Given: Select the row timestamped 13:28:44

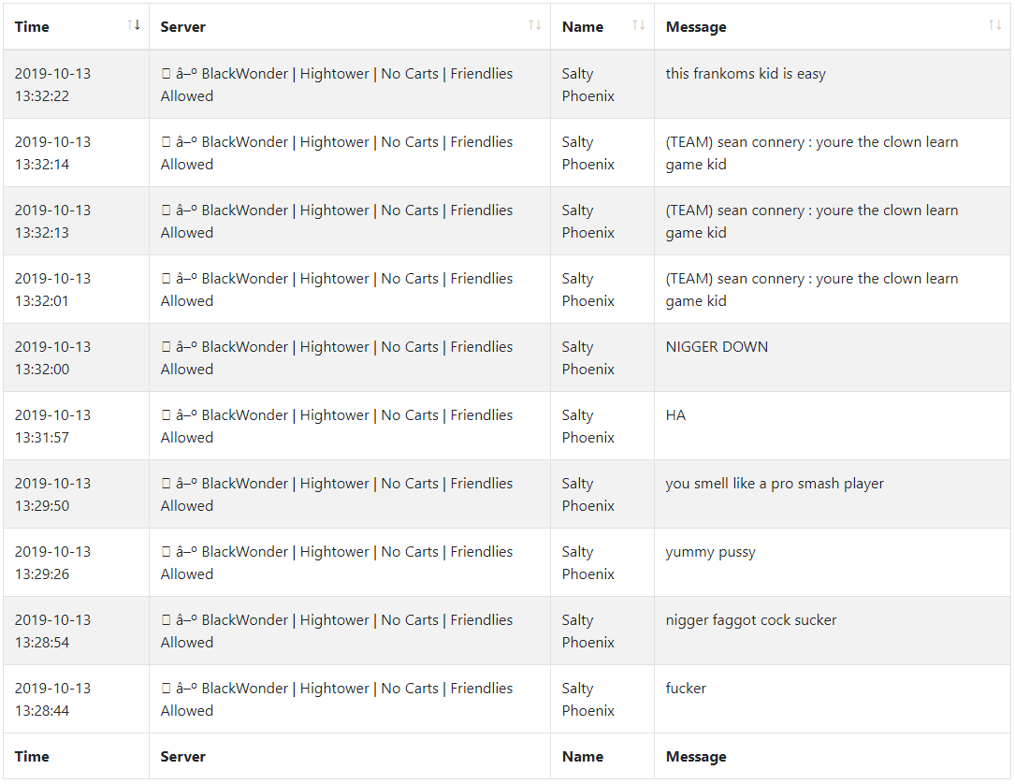Looking at the screenshot, I should click(507, 699).
